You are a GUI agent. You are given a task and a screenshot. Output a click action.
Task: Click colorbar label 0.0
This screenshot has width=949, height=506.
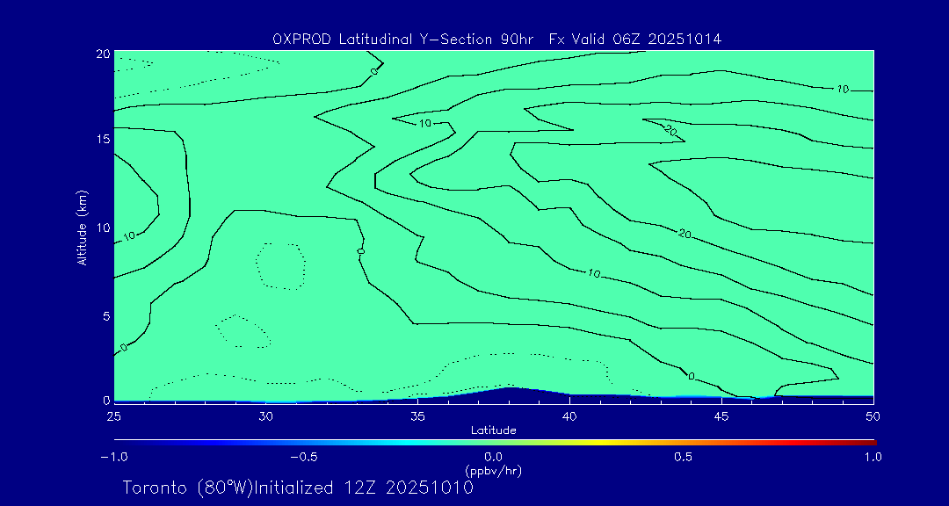pyautogui.click(x=494, y=457)
